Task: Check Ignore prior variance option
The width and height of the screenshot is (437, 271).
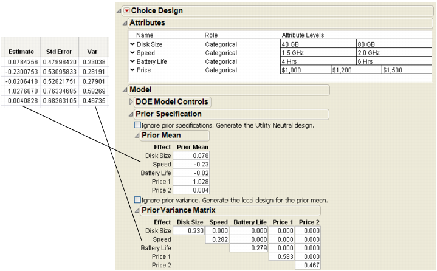Action: click(137, 200)
